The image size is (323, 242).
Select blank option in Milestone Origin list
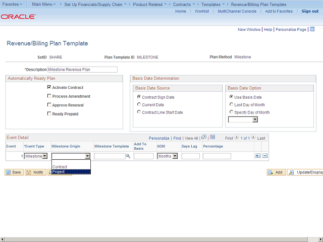71,162
